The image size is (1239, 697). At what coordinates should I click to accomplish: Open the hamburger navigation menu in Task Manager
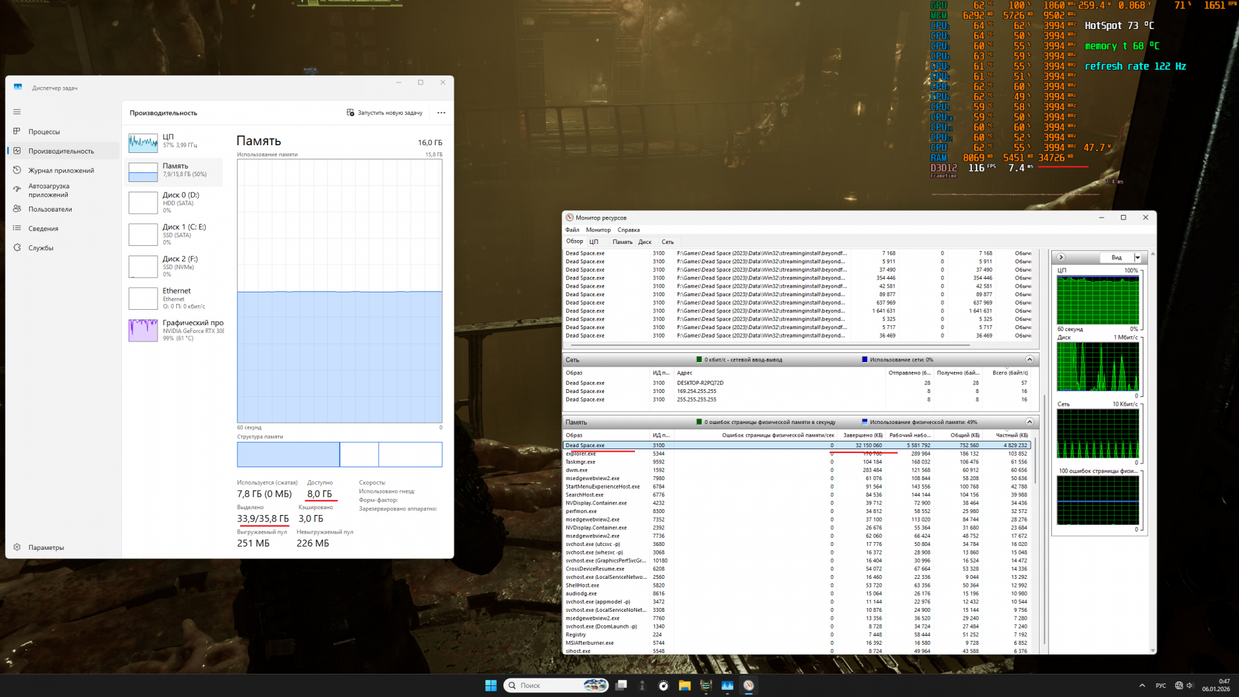coord(17,112)
